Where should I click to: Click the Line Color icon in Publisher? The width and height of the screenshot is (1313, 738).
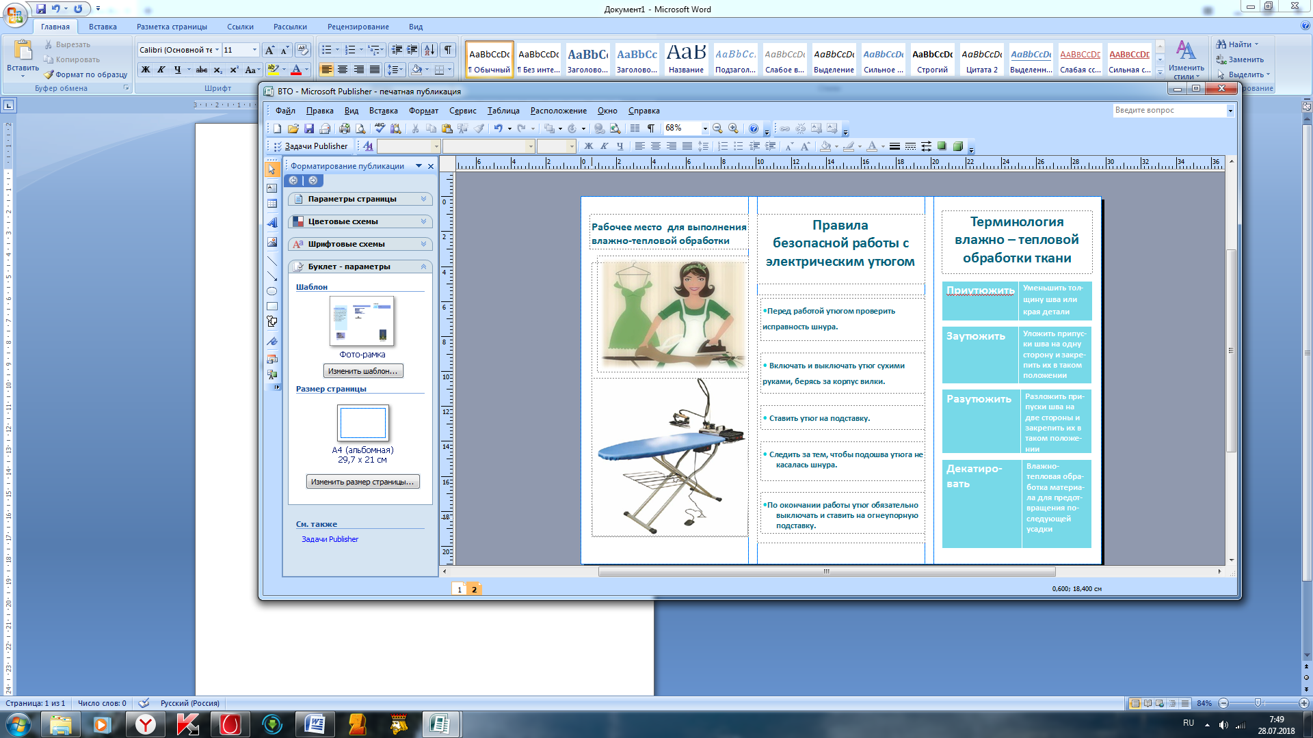[x=849, y=146]
